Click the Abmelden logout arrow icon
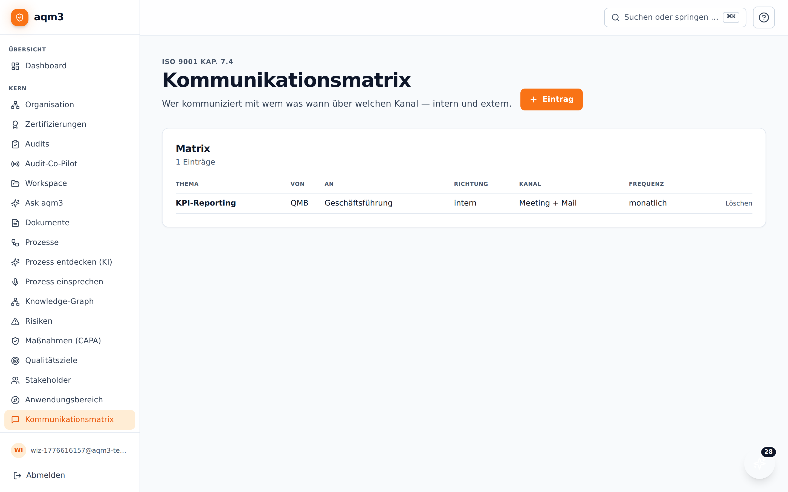Viewport: 788px width, 492px height. coord(17,476)
